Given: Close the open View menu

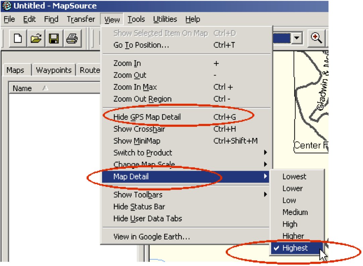Looking at the screenshot, I should tap(112, 19).
